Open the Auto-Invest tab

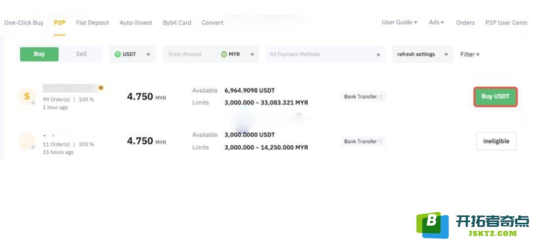coord(136,23)
